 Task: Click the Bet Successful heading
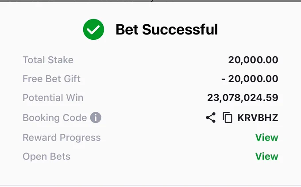point(166,30)
